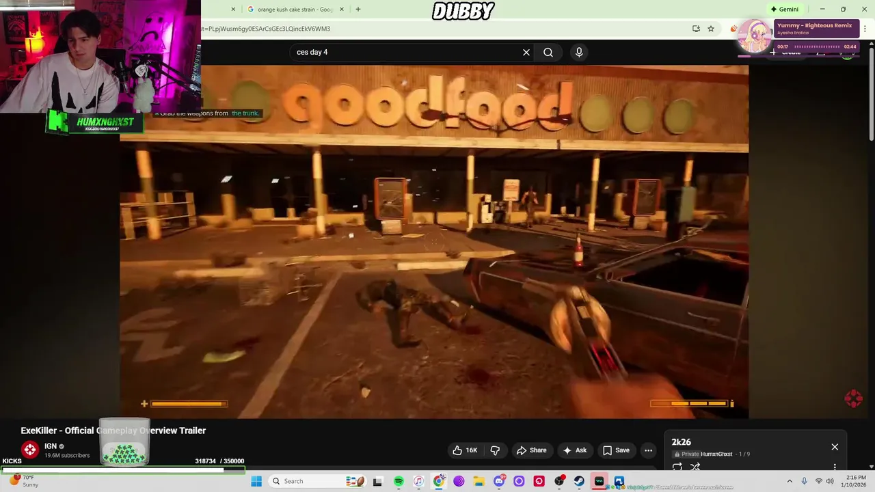
Task: Open microphone tray icon
Action: click(804, 481)
